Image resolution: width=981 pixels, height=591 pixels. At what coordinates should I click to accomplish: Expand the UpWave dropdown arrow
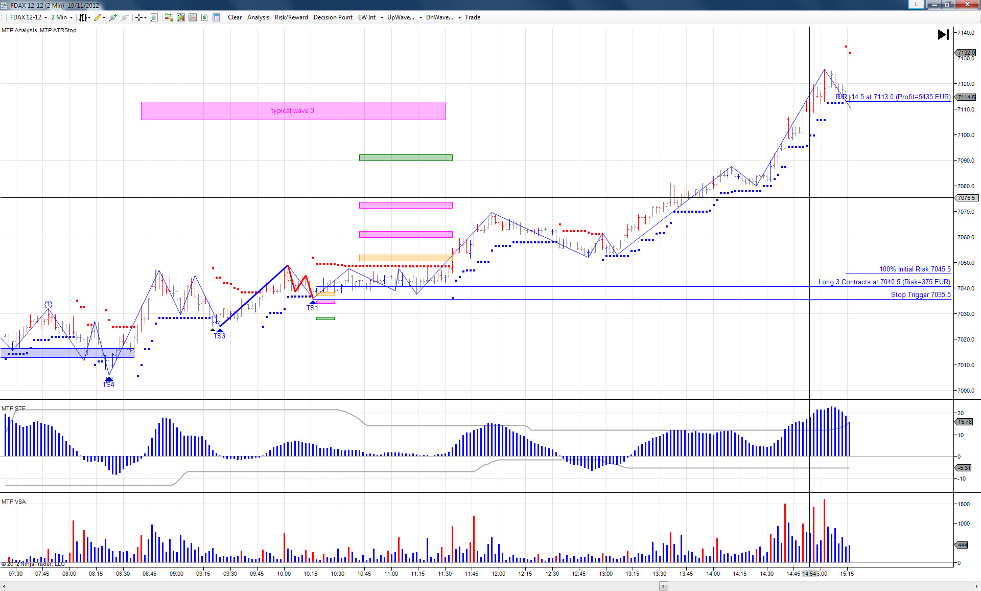[421, 17]
